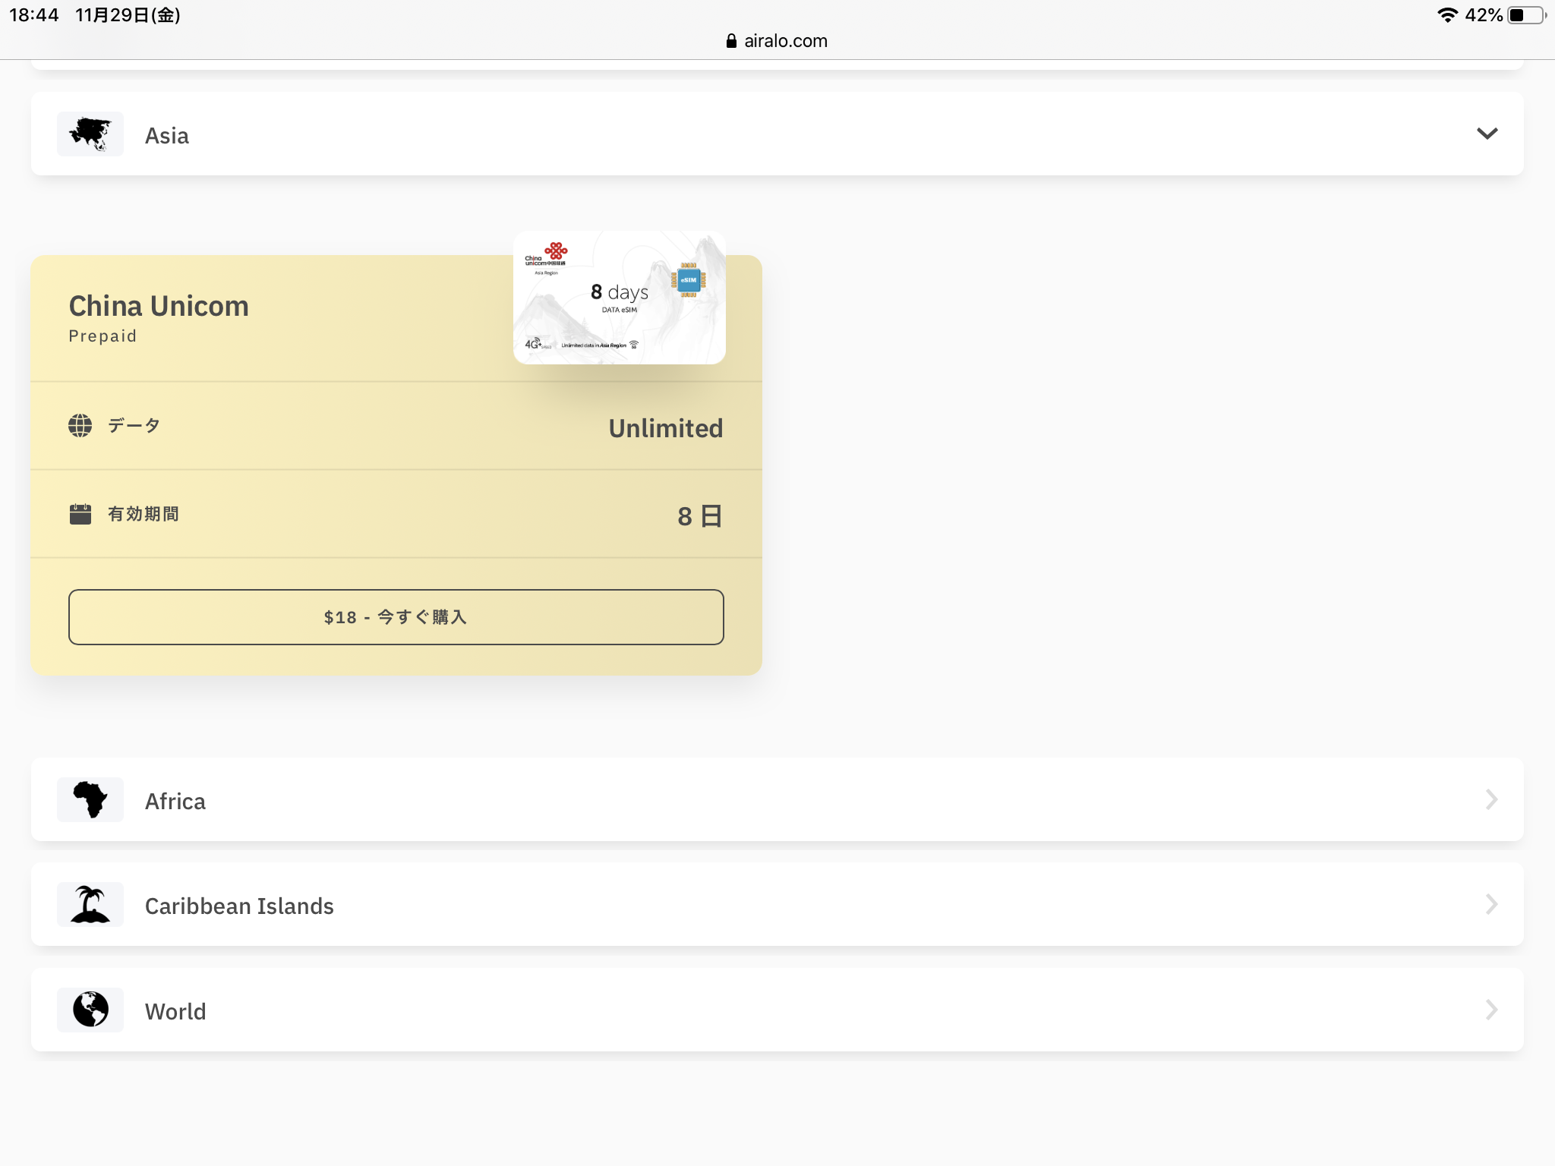This screenshot has height=1166, width=1555.
Task: Click the 8 日 validity value
Action: 700,516
